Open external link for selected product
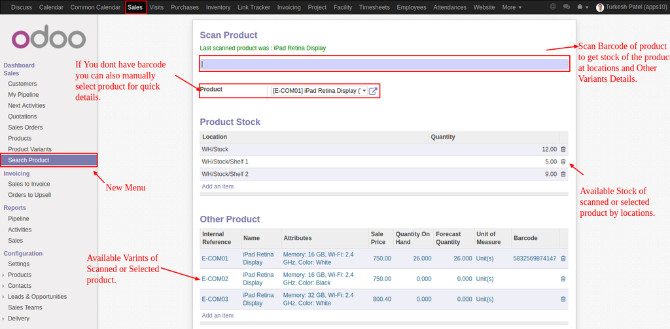This screenshot has height=329, width=670. 373,91
